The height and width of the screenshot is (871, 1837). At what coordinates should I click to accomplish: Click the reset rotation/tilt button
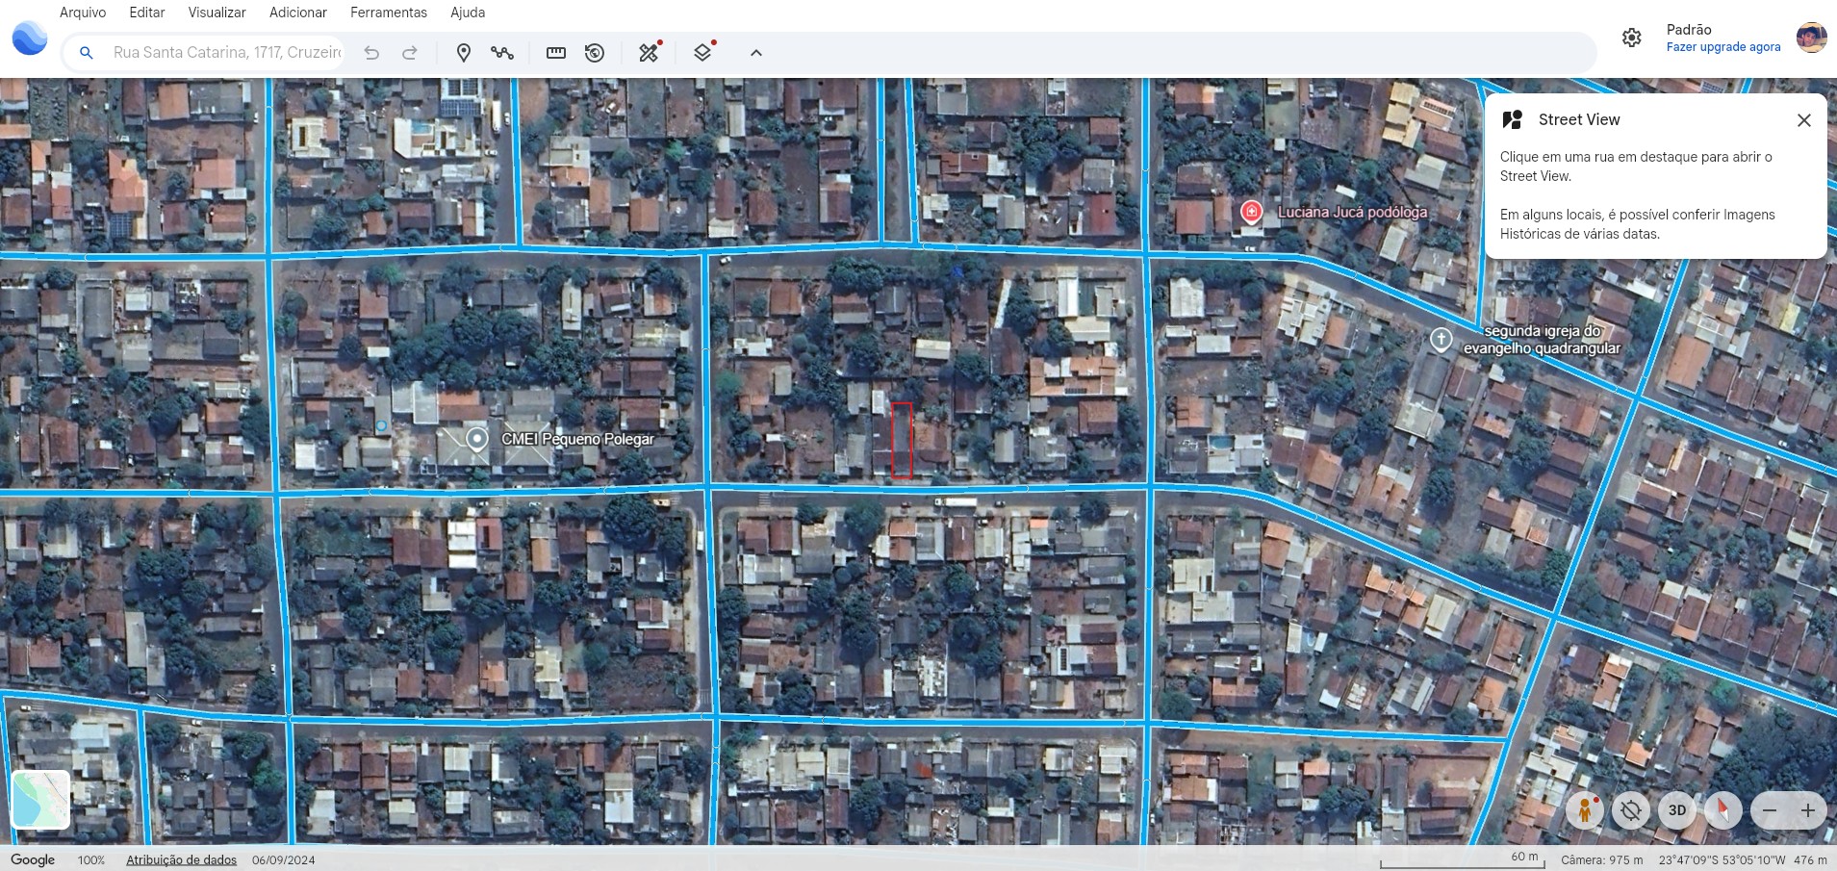tap(1631, 810)
